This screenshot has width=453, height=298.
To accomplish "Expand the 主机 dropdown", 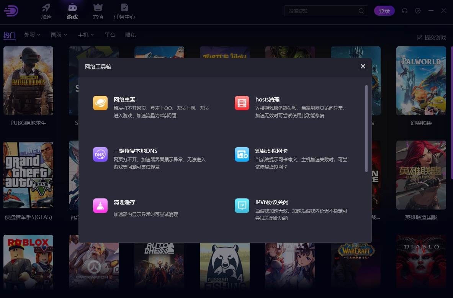I will (x=86, y=35).
